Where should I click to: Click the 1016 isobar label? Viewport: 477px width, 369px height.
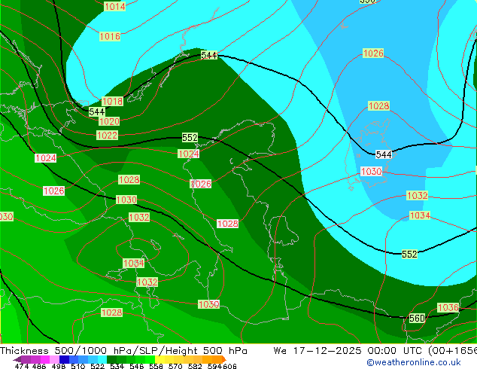pyautogui.click(x=110, y=37)
